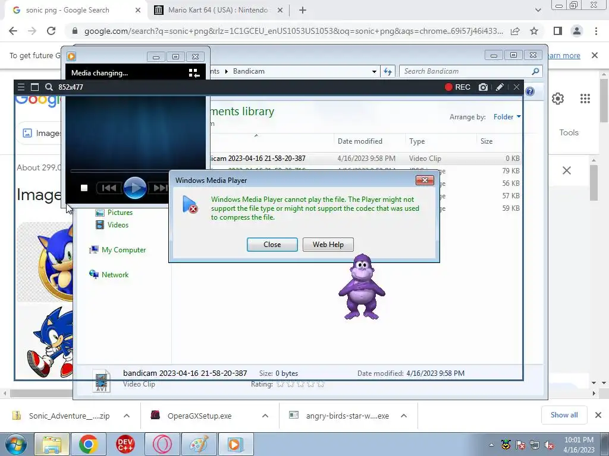Switch to sonic png Google Search tab
609x456 pixels.
68,11
